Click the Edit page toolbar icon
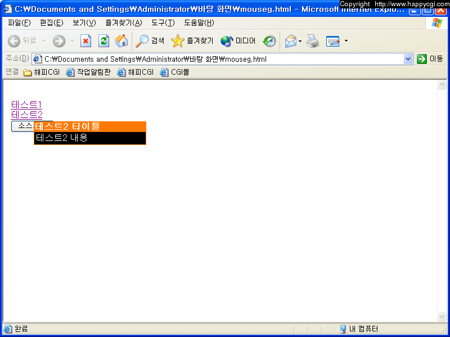450x337 pixels. tap(333, 41)
